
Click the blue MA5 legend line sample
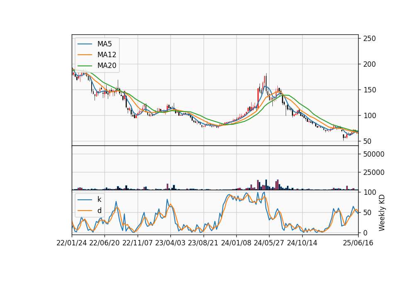pyautogui.click(x=85, y=44)
